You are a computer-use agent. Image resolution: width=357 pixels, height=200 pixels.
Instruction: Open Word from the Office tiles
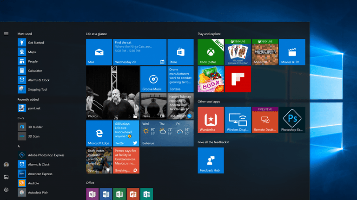(106, 194)
